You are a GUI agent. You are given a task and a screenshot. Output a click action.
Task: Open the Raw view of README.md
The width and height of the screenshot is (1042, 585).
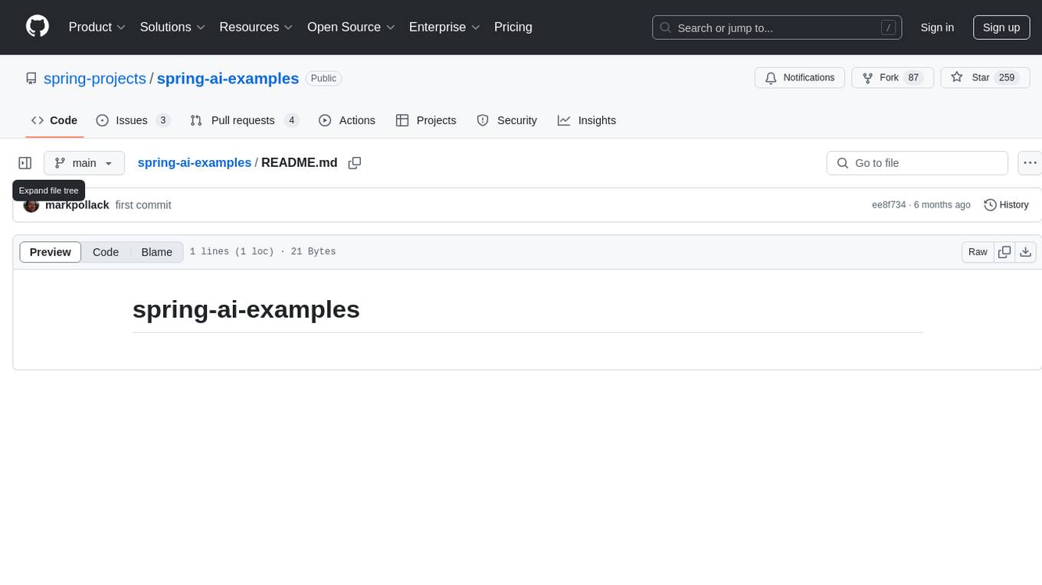[x=978, y=252]
